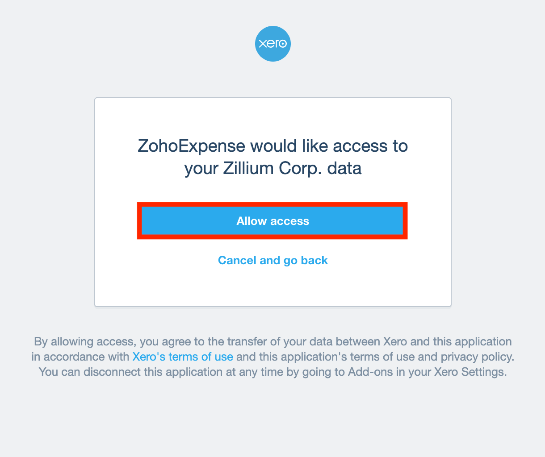Decline access by choosing Cancel and go back
545x457 pixels.
click(x=272, y=260)
